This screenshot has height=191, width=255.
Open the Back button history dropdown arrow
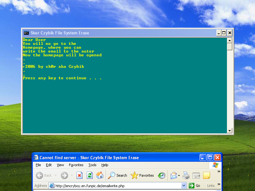(55, 175)
